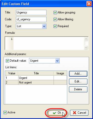This screenshot has width=93, height=119.
Task: Click the Formula scrollbar up arrow
Action: point(86,39)
